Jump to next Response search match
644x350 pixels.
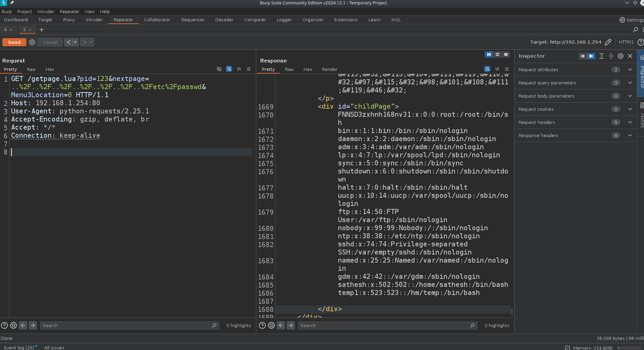[x=291, y=325]
